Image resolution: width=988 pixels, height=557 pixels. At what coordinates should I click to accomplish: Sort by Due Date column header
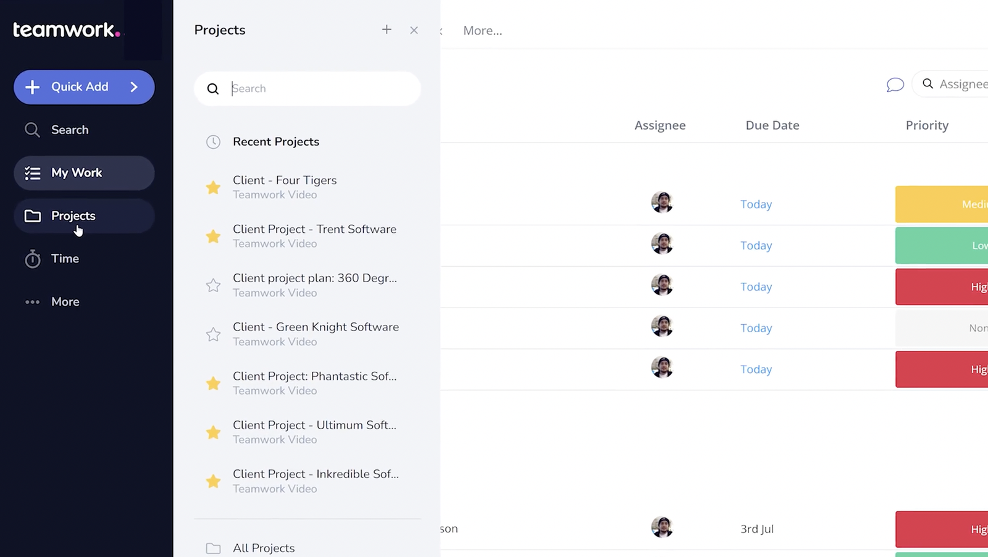(772, 125)
